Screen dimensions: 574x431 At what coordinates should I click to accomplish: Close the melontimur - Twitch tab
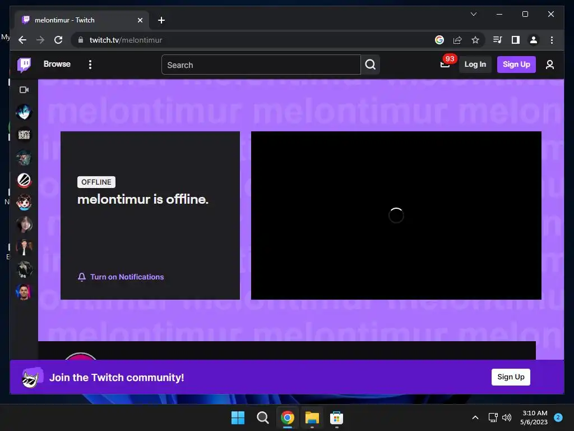pyautogui.click(x=140, y=20)
